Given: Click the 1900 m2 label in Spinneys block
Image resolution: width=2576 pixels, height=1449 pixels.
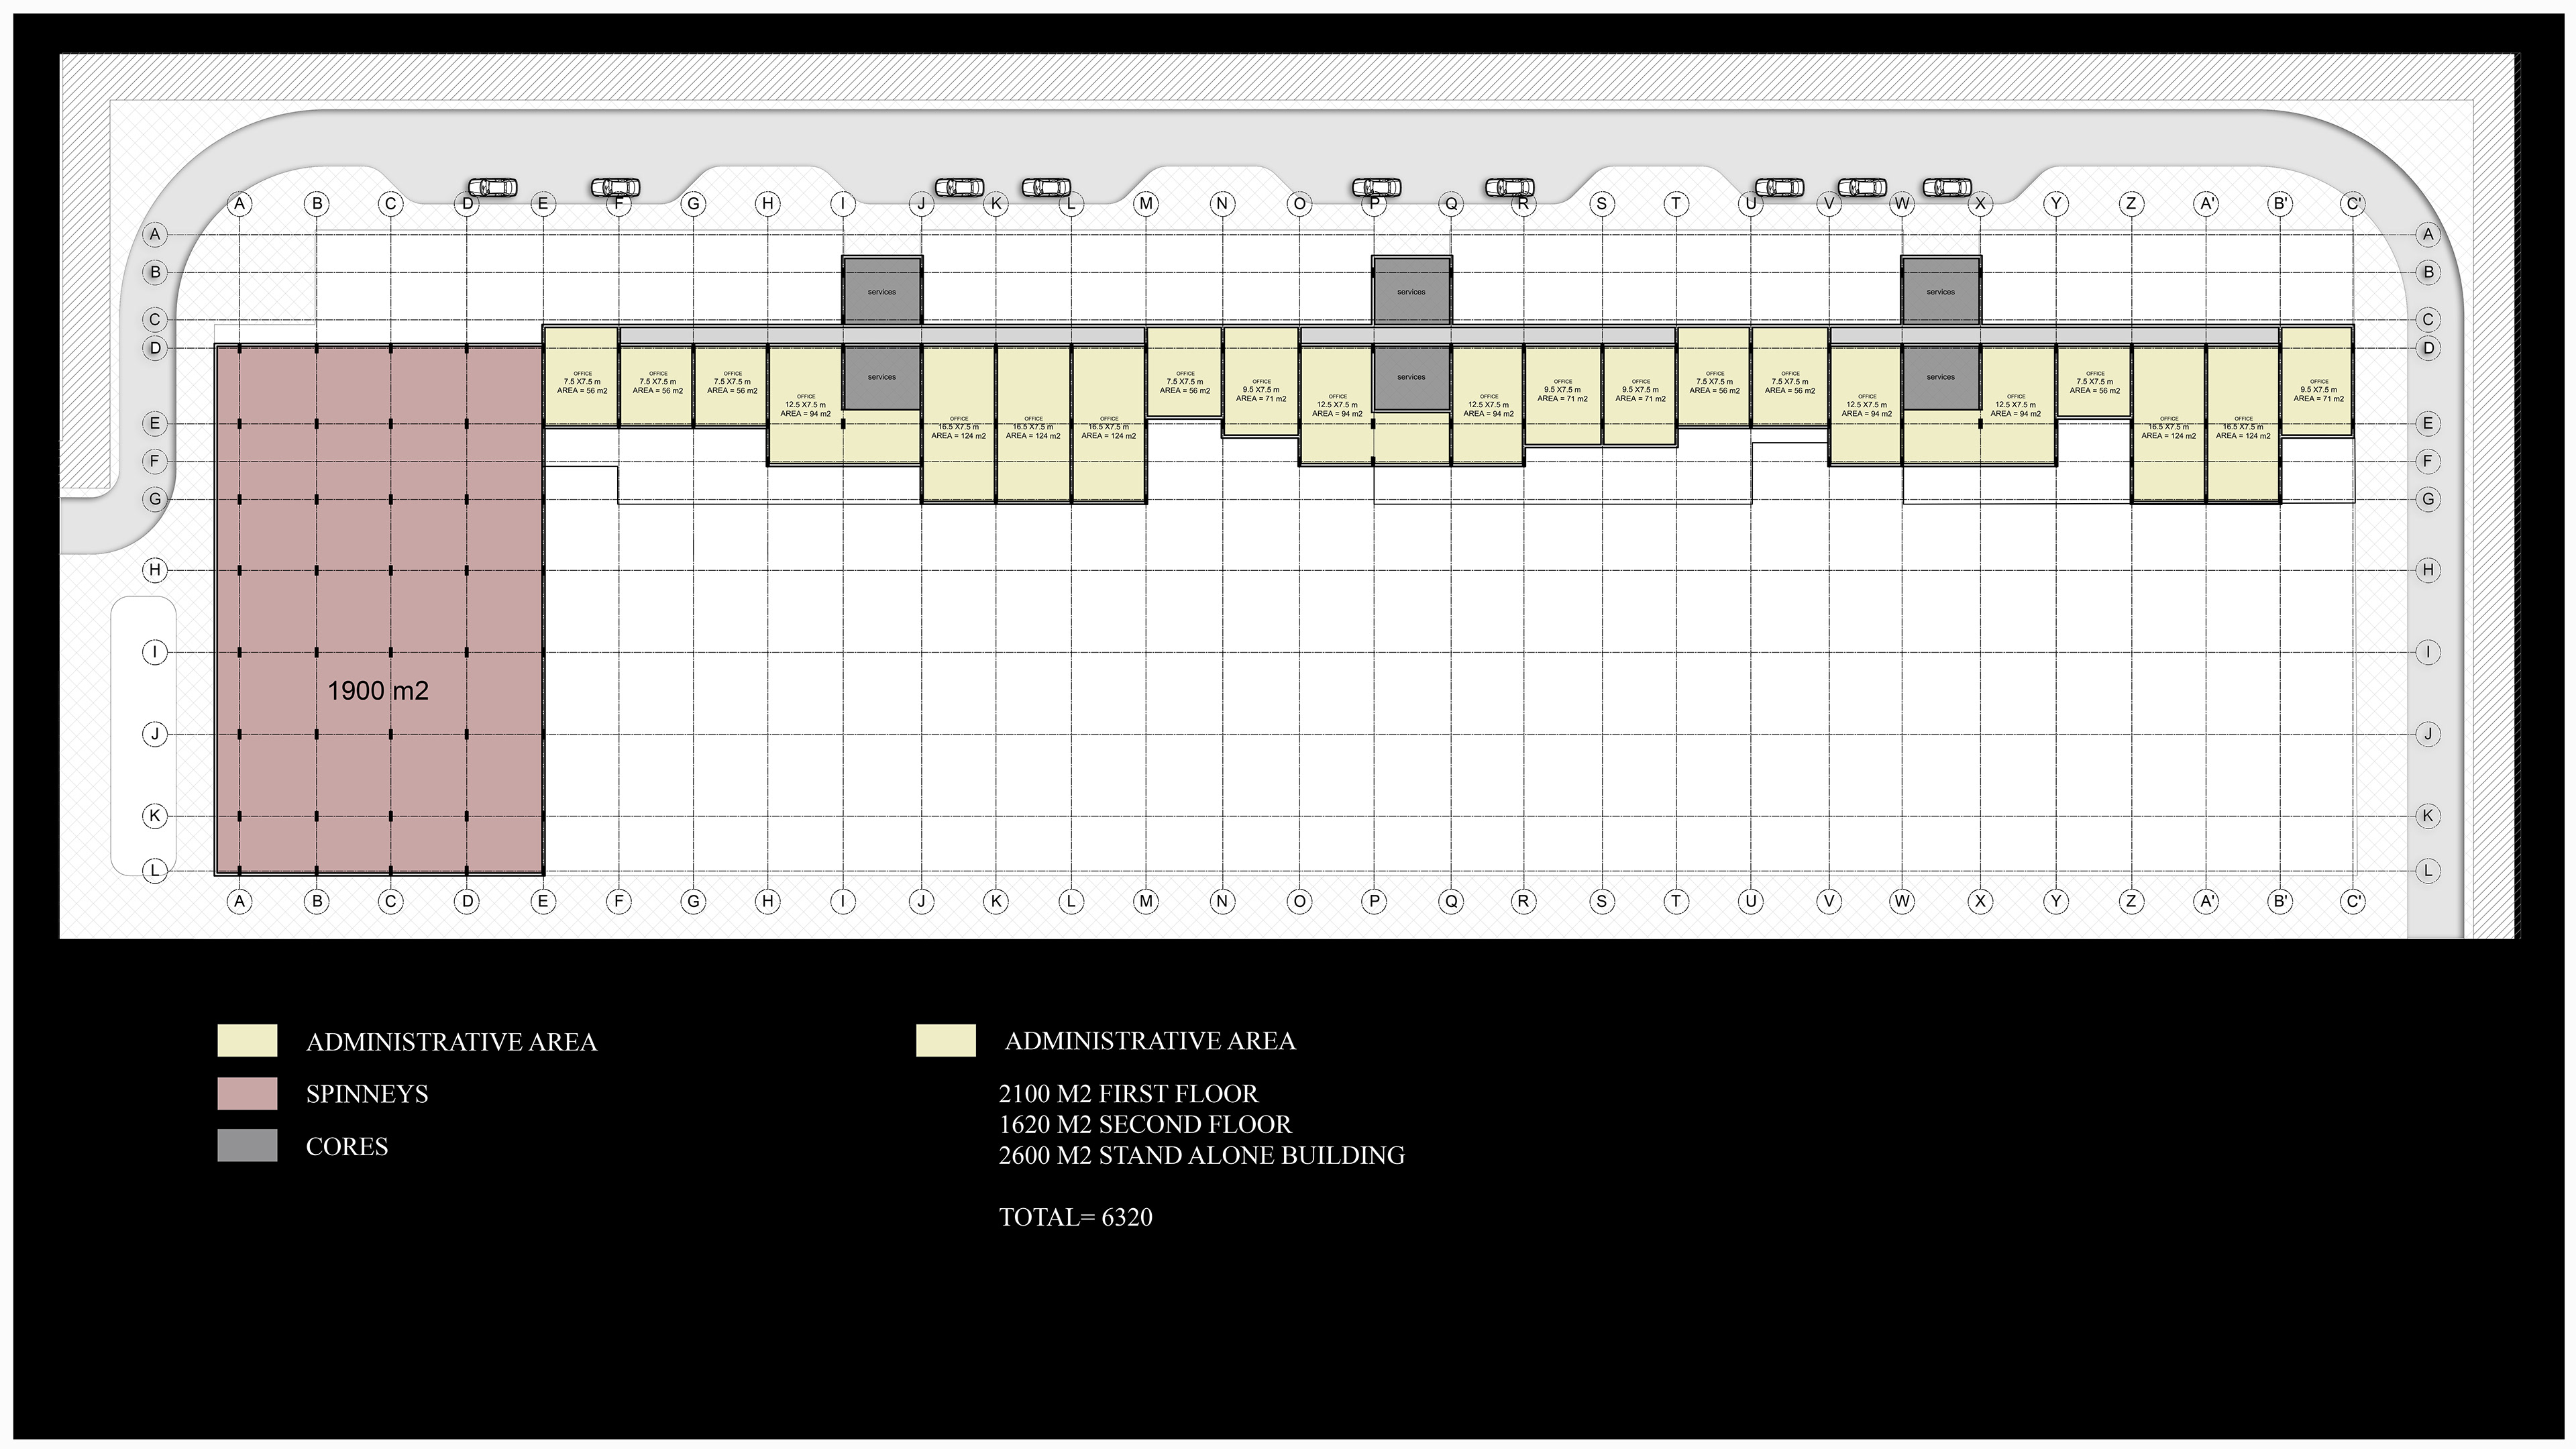Looking at the screenshot, I should [378, 690].
